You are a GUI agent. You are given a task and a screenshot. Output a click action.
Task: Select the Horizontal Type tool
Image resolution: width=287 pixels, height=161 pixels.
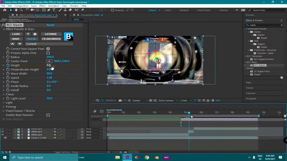point(54,10)
